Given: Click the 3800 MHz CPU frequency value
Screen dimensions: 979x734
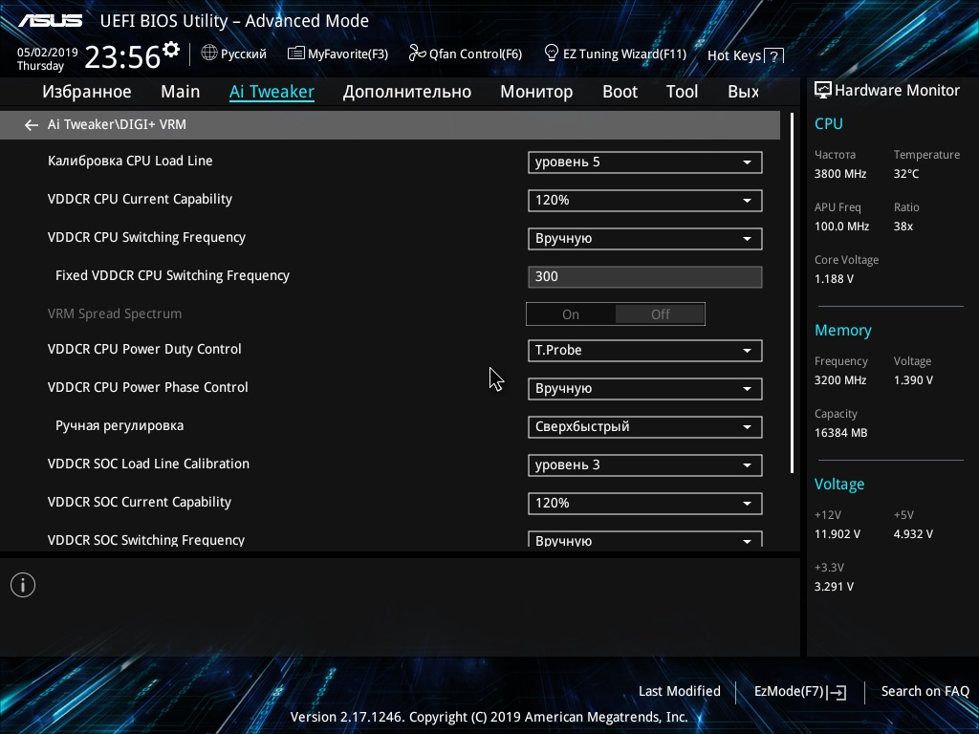Looking at the screenshot, I should coord(840,174).
